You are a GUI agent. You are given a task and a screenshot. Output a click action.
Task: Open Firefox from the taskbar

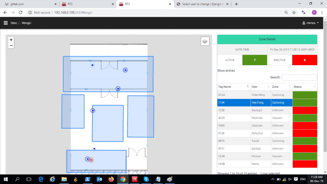pyautogui.click(x=111, y=179)
